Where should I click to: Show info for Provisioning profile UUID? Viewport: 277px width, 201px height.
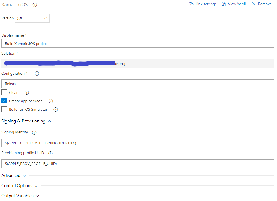pyautogui.click(x=50, y=153)
